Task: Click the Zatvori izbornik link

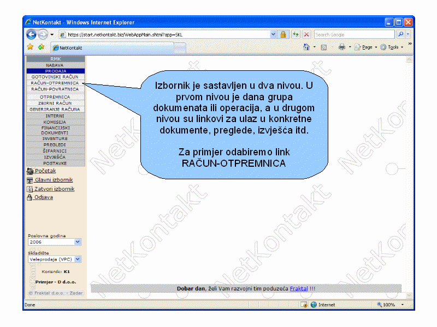Action: [x=54, y=189]
